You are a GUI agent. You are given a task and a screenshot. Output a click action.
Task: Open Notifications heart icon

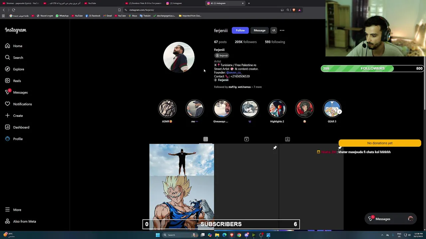pyautogui.click(x=7, y=104)
